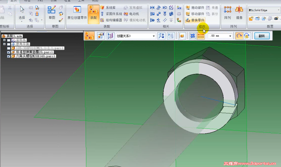Expand the 参考平面 reference planes node
The width and height of the screenshot is (281, 167).
click(4, 44)
